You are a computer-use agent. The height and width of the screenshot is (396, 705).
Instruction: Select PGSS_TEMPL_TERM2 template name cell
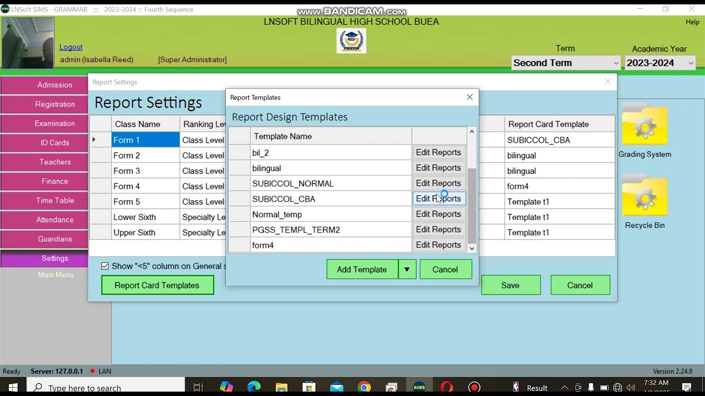pyautogui.click(x=331, y=229)
